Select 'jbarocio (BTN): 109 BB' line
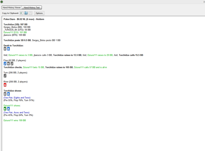Screen dimensions: 205x151 [x=15, y=35]
